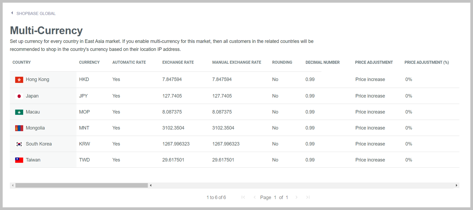
Task: Click Automatic Rate Yes in Japan row
Action: 116,96
